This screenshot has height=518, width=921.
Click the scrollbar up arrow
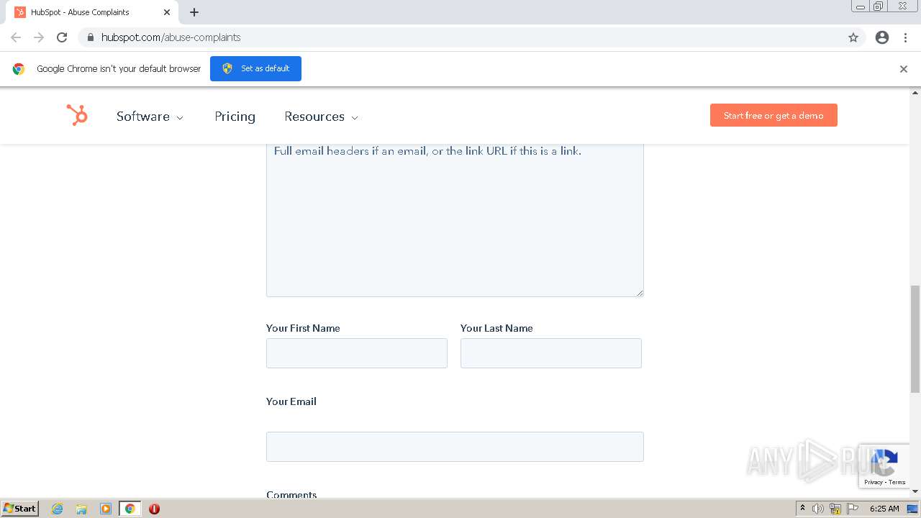(x=915, y=93)
